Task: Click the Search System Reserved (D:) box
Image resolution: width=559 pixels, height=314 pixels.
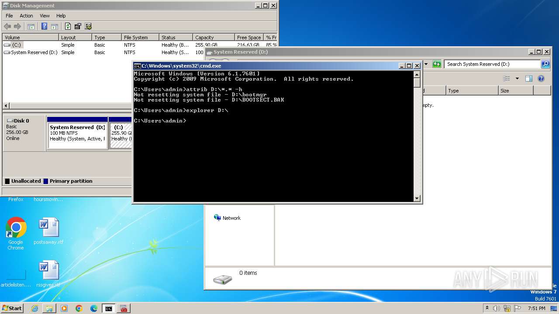Action: tap(493, 64)
